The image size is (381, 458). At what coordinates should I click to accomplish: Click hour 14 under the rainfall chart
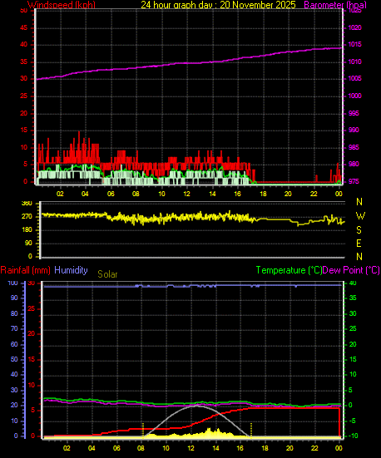[x=215, y=448]
